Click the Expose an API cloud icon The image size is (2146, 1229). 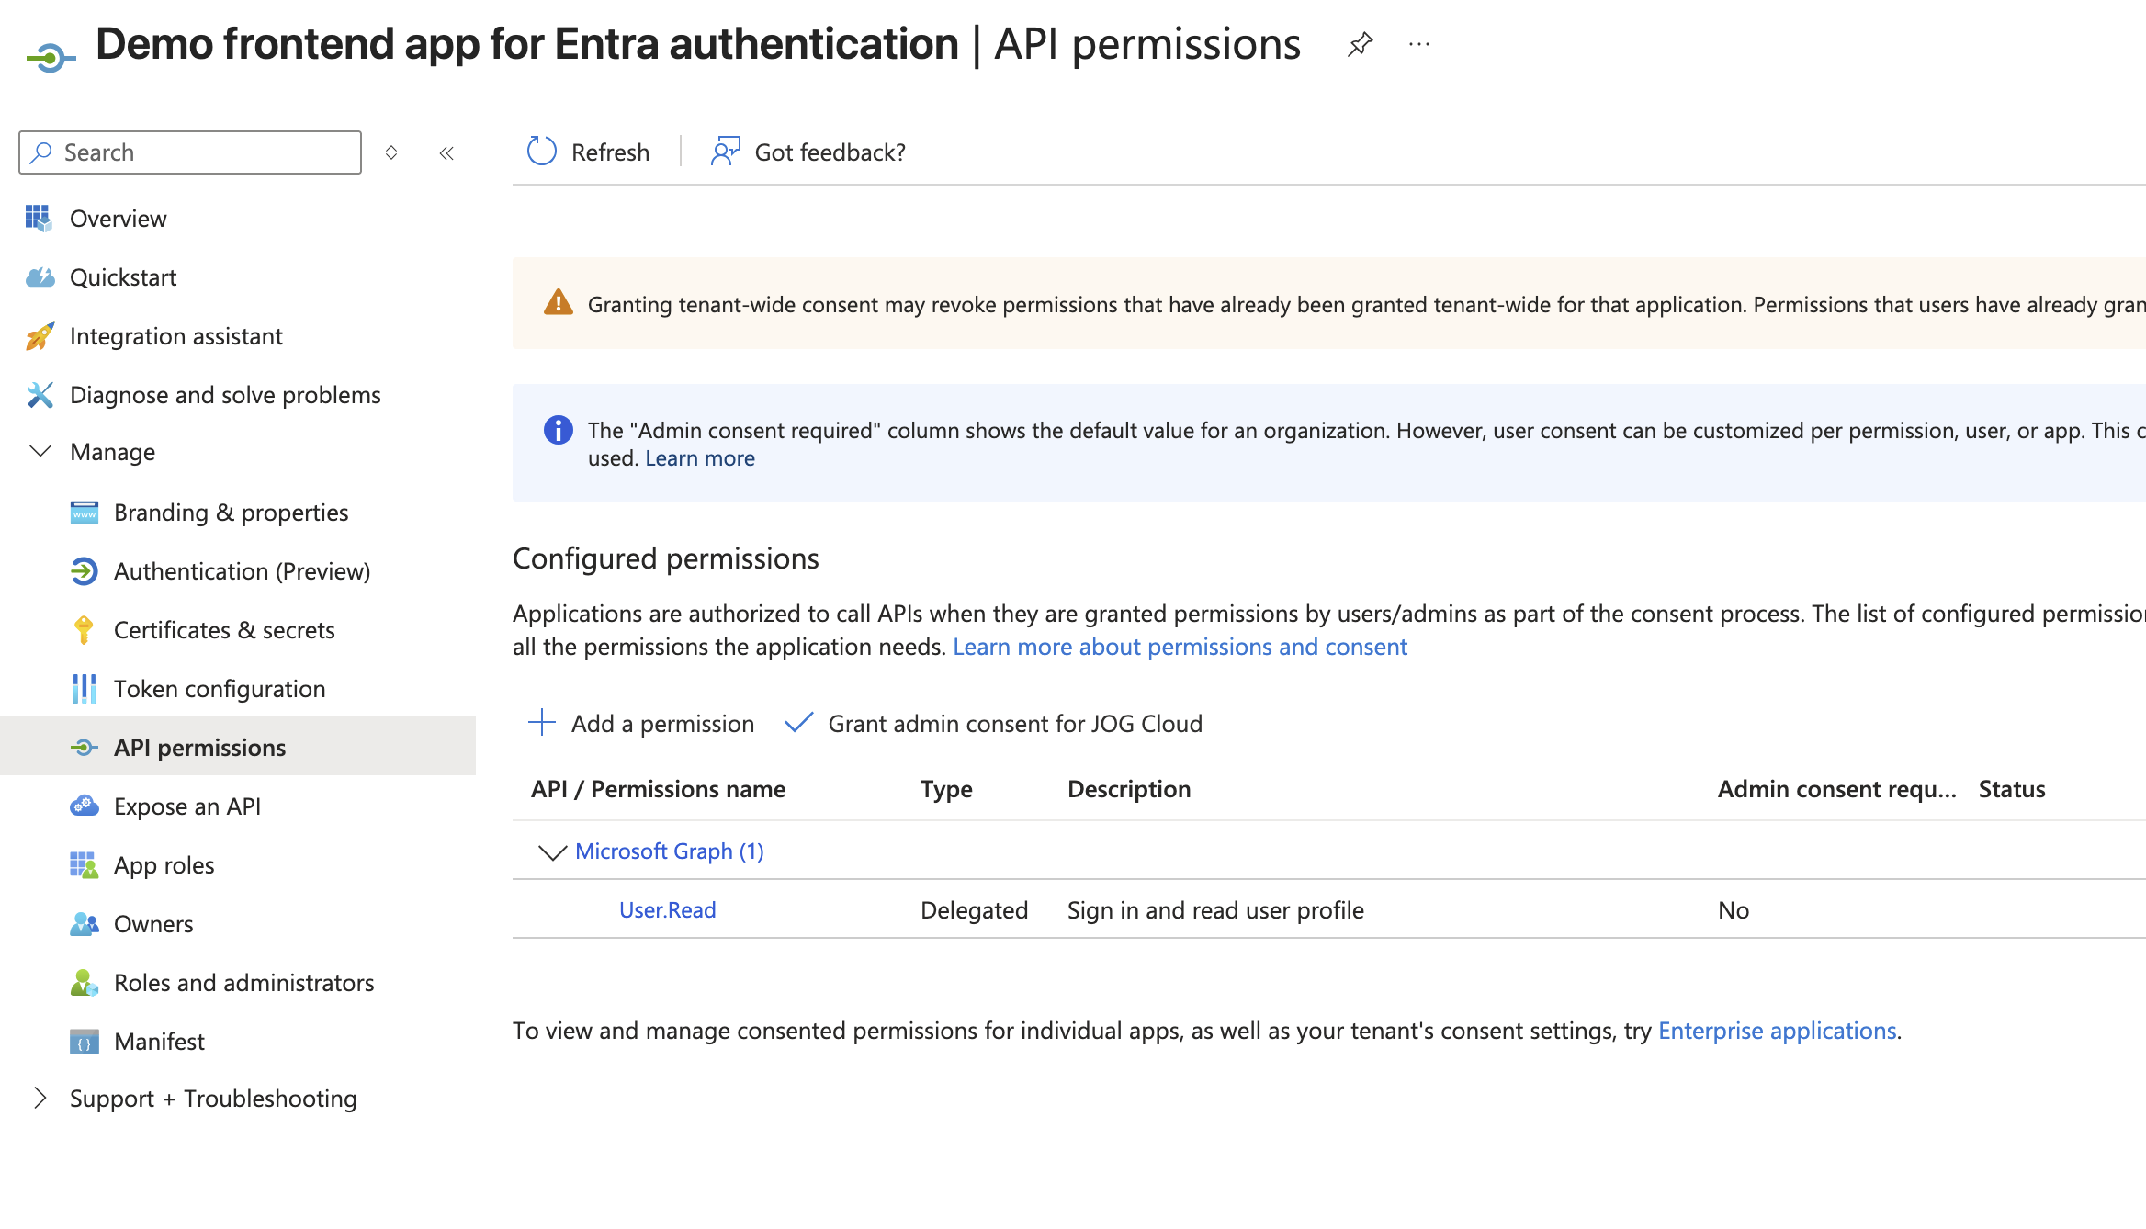coord(84,806)
